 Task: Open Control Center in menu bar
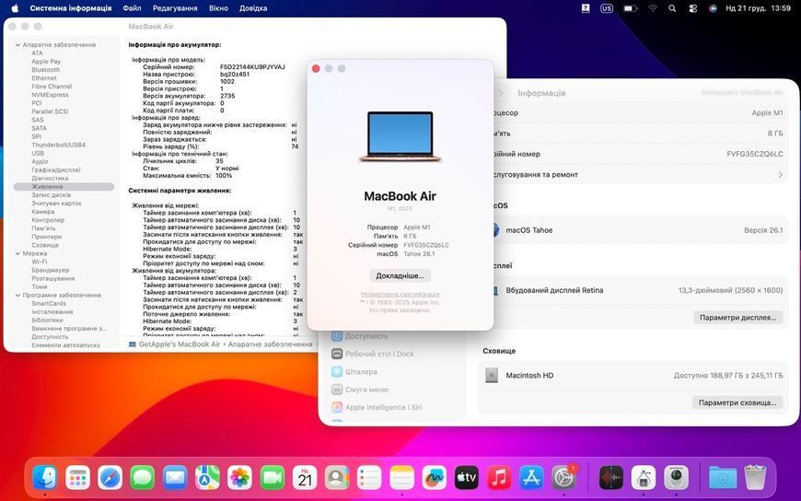tap(692, 8)
